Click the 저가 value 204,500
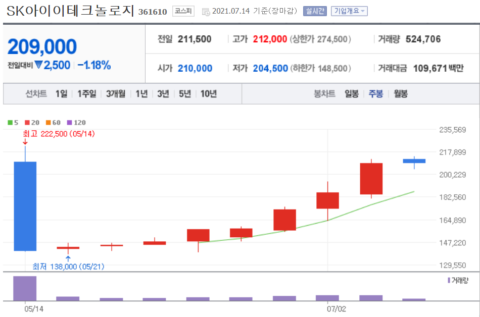The width and height of the screenshot is (480, 317). click(270, 68)
